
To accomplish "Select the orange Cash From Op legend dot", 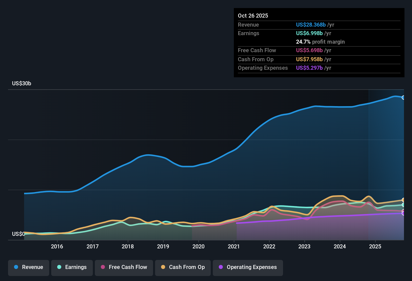I will click(x=163, y=267).
